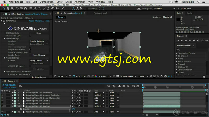This screenshot has height=117, width=209.
Task: Play the composition preview
Action: [x=186, y=41]
